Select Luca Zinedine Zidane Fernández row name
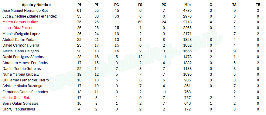The height and width of the screenshot is (115, 266). 29,16
